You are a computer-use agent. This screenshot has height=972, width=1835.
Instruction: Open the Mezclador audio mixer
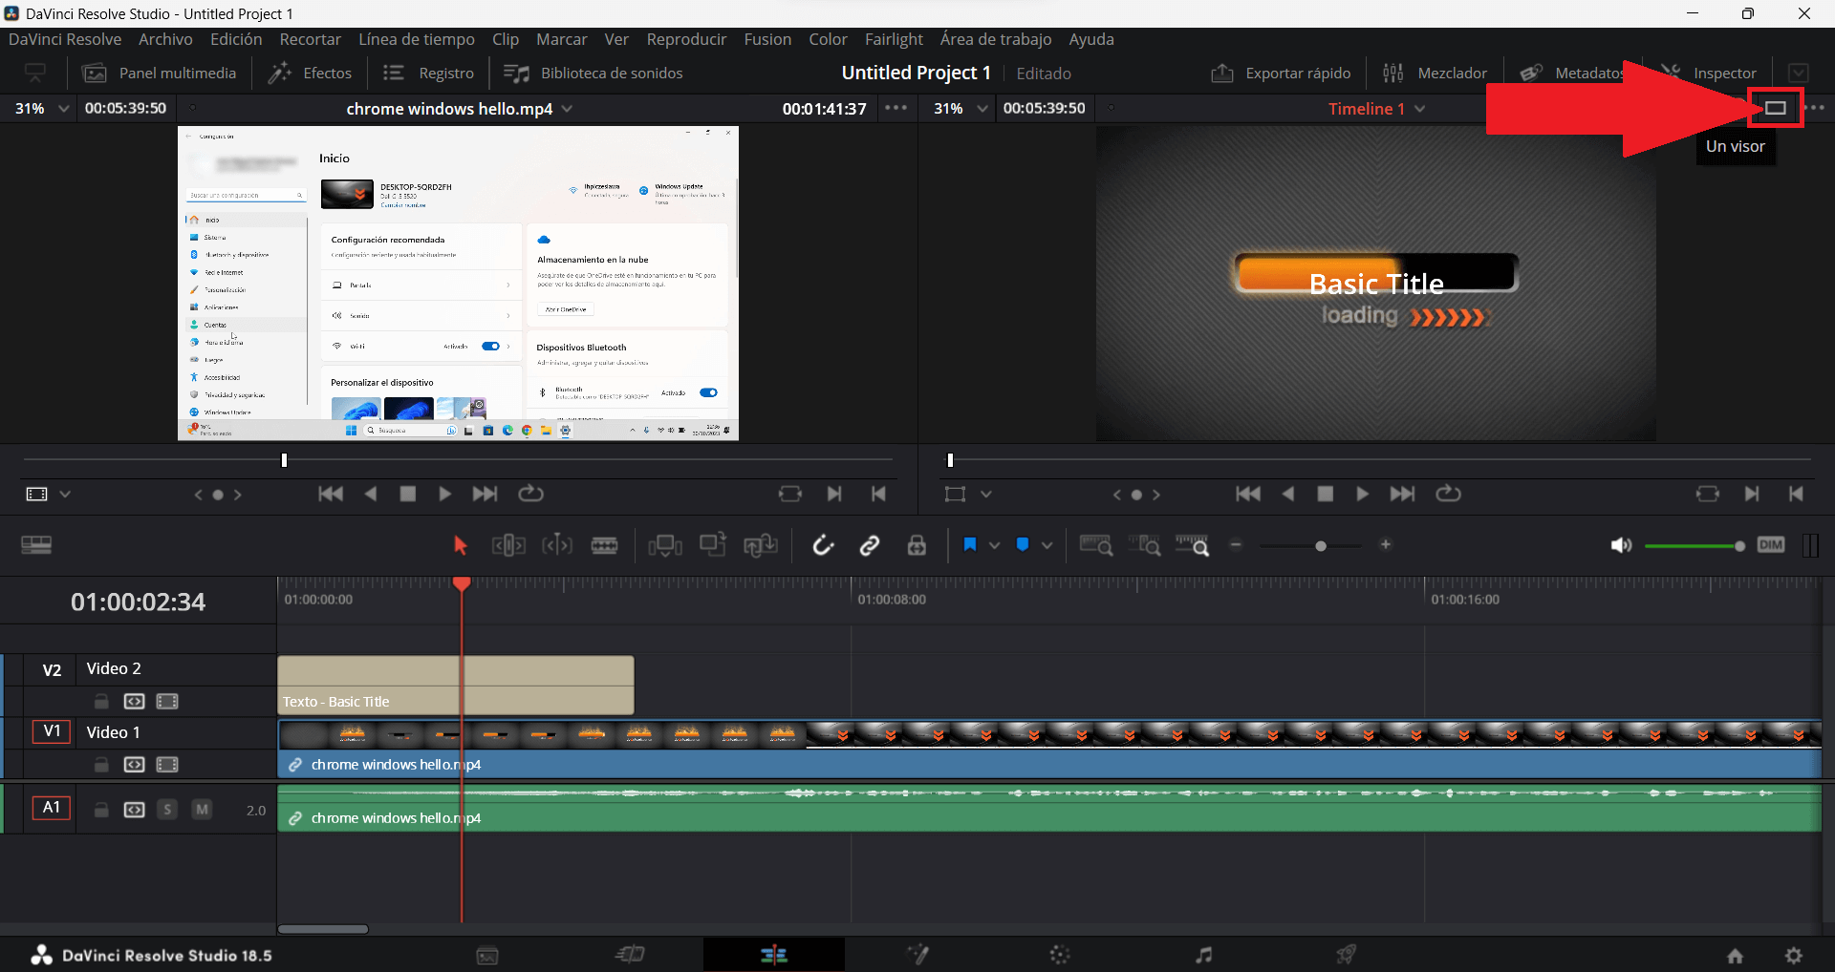pos(1435,73)
